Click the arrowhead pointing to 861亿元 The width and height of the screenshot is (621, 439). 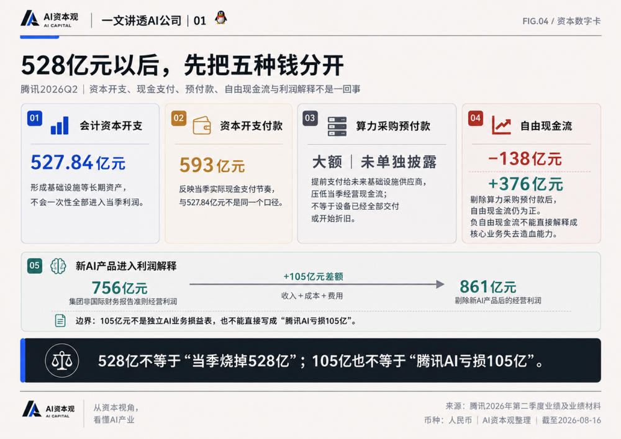coord(440,284)
